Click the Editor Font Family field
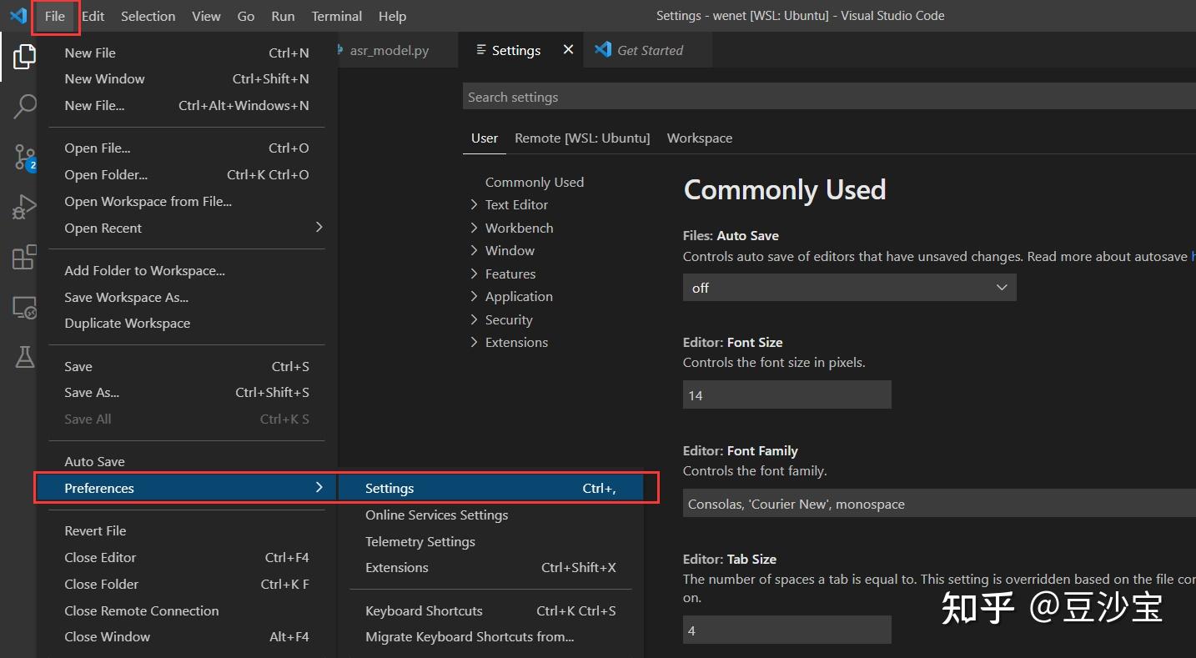This screenshot has width=1196, height=658. point(939,504)
